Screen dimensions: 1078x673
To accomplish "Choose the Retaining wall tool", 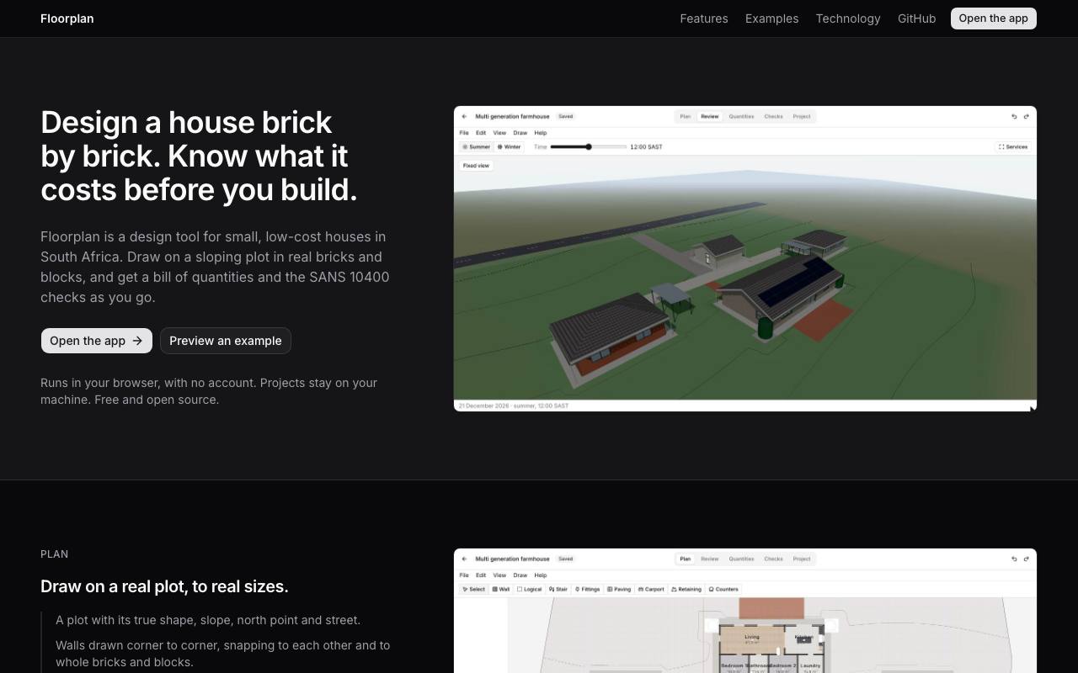I will click(x=686, y=589).
